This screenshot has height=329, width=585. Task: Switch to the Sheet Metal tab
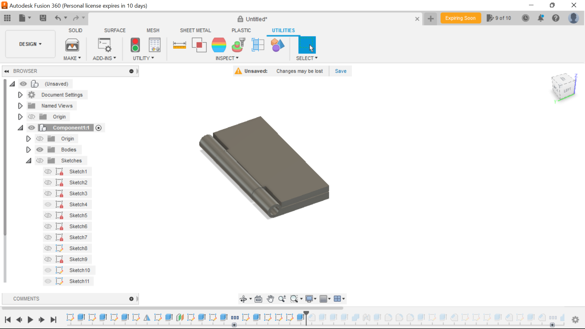click(195, 30)
